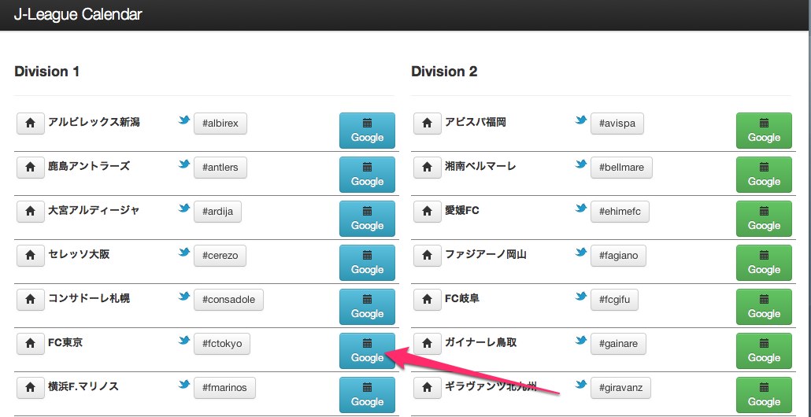The width and height of the screenshot is (811, 417).
Task: Open the #antlers hashtag button
Action: 220,168
